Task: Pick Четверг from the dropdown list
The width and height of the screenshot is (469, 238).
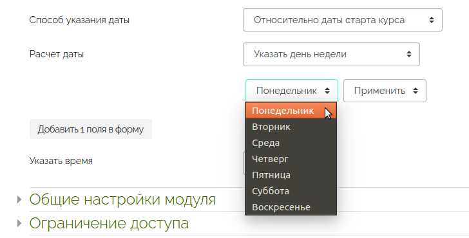Action: click(291, 159)
